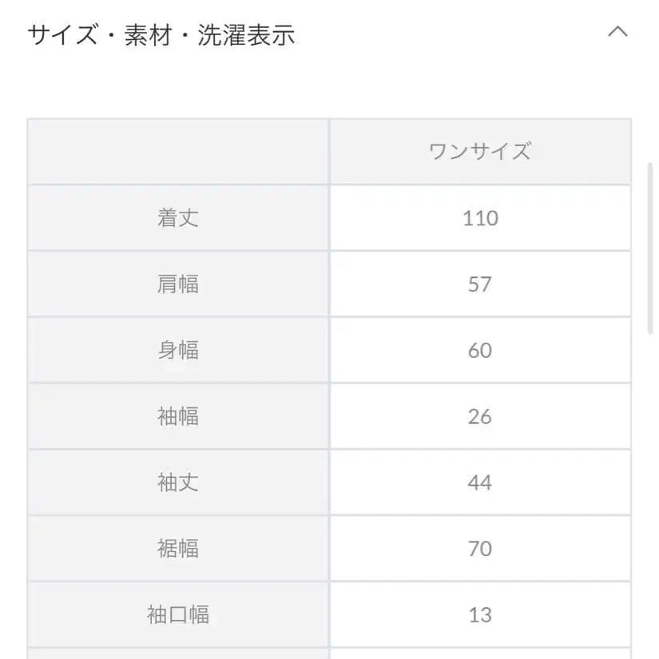Click the 肩幅 row label
This screenshot has width=659, height=659.
click(177, 284)
